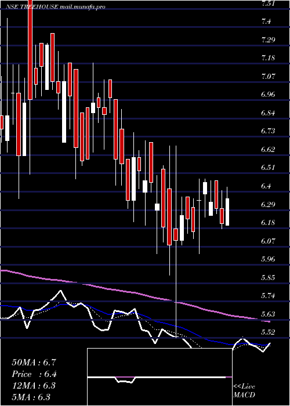Image resolution: width=290 pixels, height=406 pixels.
Task: Click the 7.51 price axis label
Action: [x=269, y=3]
